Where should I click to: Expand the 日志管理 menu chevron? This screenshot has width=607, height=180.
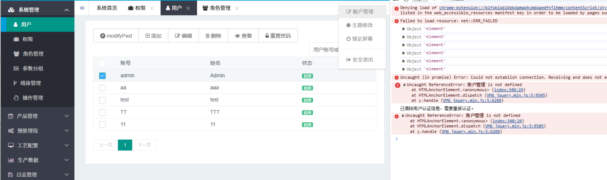coord(67,174)
